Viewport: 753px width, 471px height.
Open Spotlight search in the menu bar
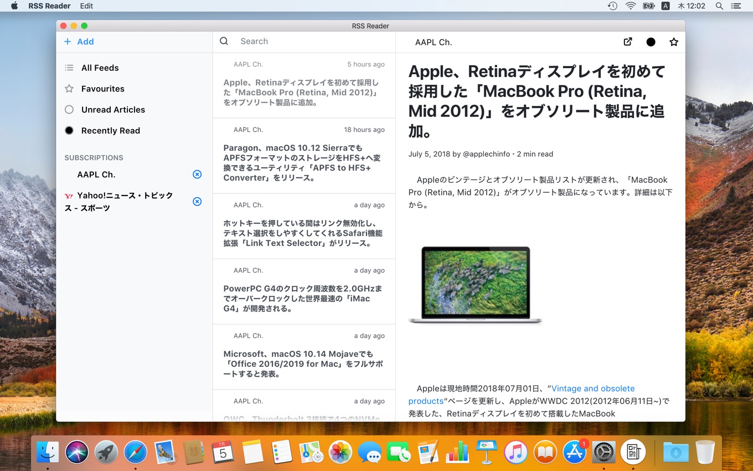point(719,6)
